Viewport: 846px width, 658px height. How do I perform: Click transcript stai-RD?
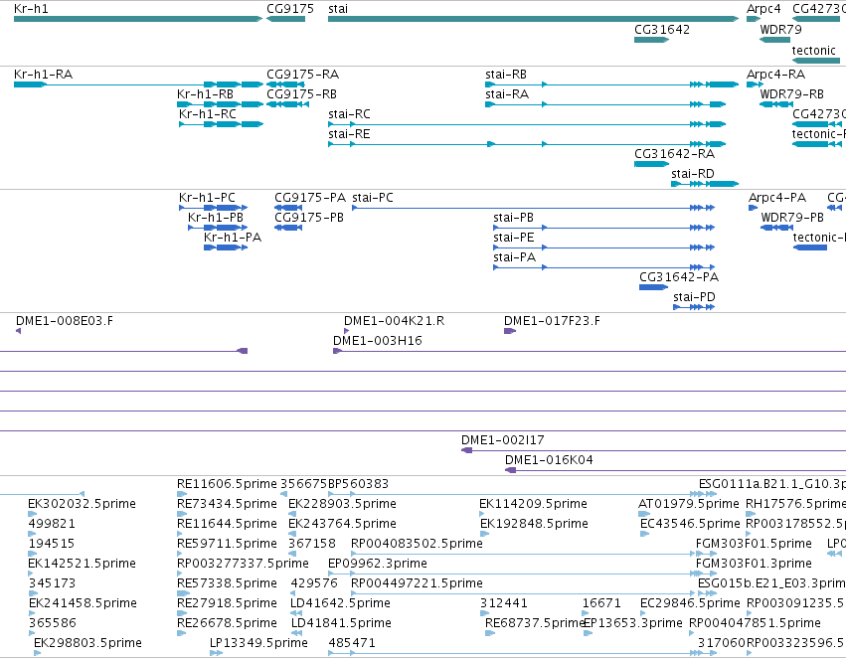click(705, 184)
